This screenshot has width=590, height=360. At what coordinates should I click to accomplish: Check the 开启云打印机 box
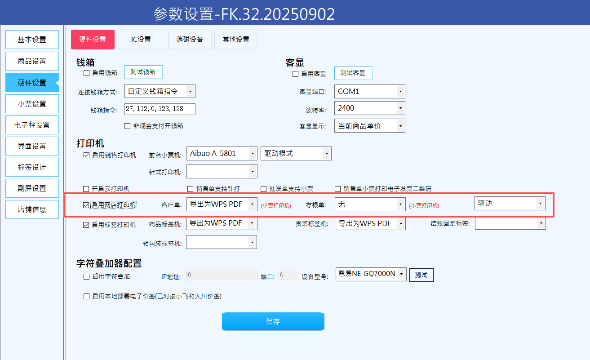(86, 189)
